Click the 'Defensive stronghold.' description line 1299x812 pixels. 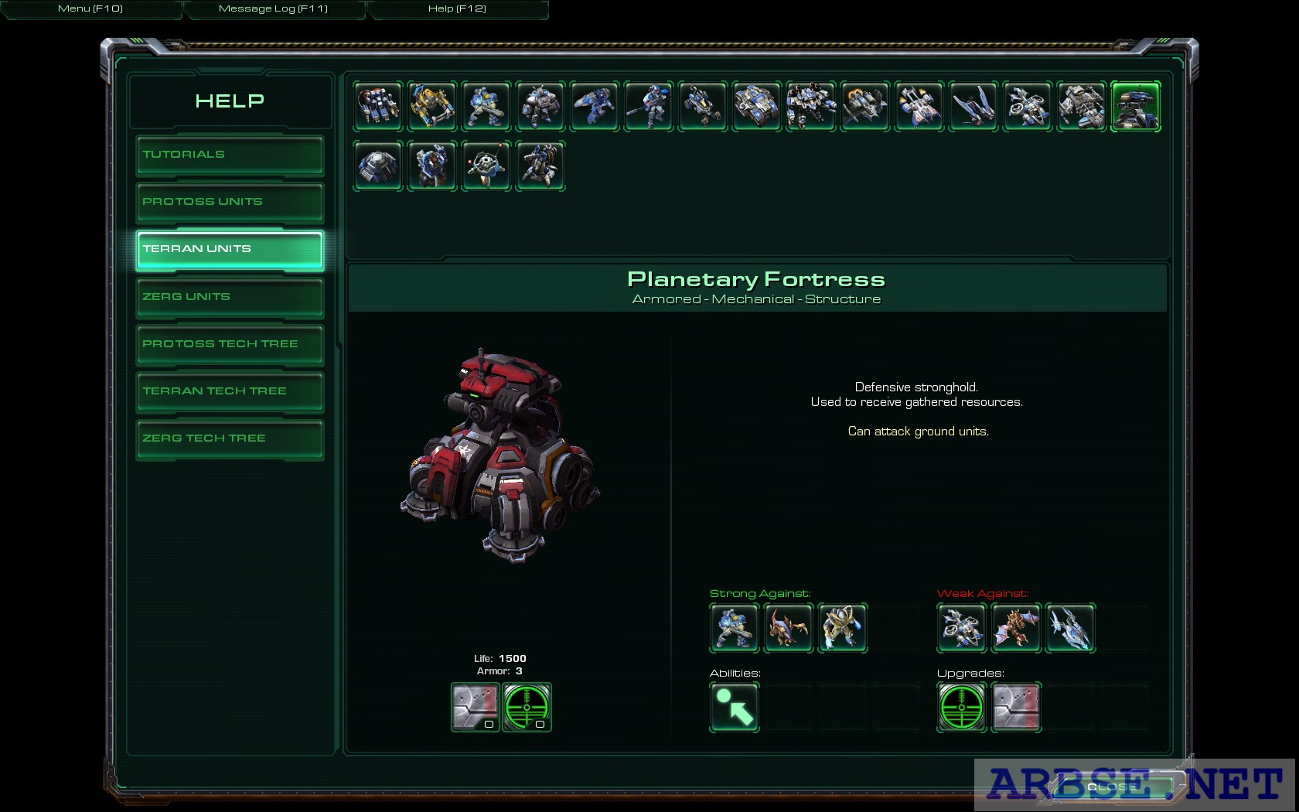[x=916, y=387]
